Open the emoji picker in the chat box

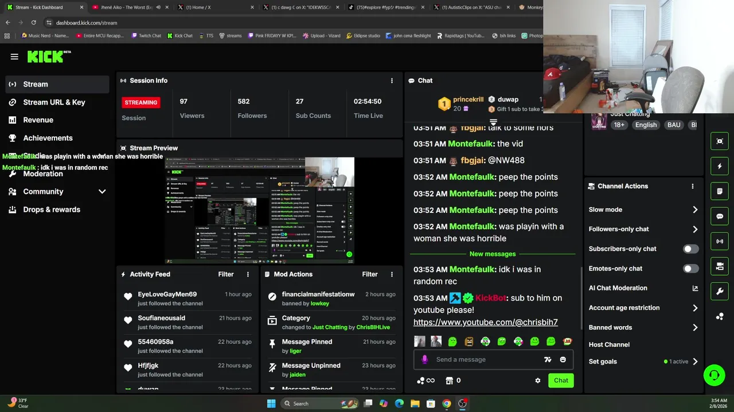coord(563,359)
